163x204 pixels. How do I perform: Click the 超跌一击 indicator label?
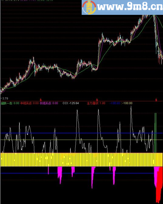[x=10, y=103]
